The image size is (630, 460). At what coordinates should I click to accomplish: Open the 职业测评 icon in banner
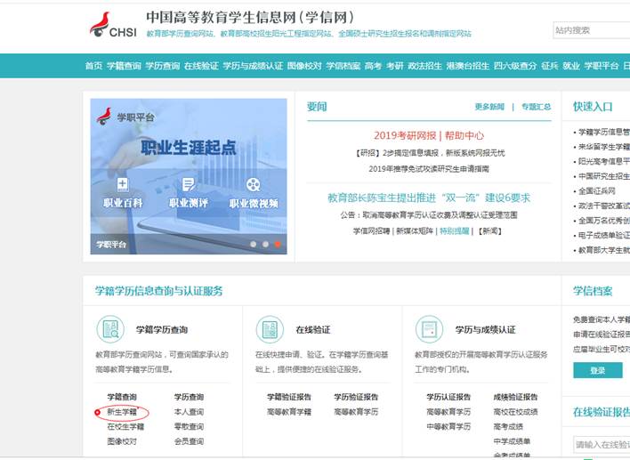coord(189,185)
